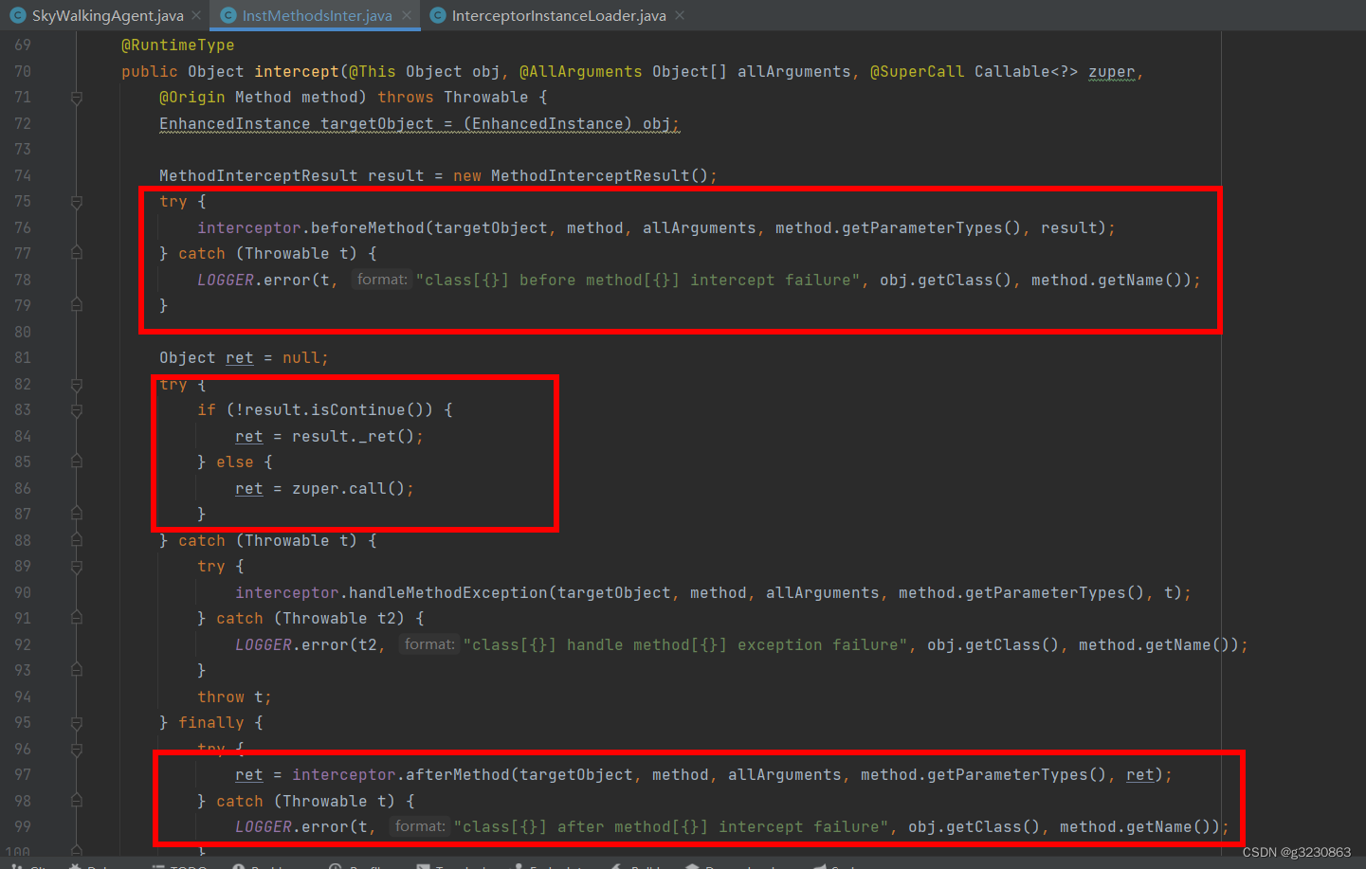Close the InterceptorInstanceLoader.java tab
Screen dimensions: 1366x869
coord(680,15)
